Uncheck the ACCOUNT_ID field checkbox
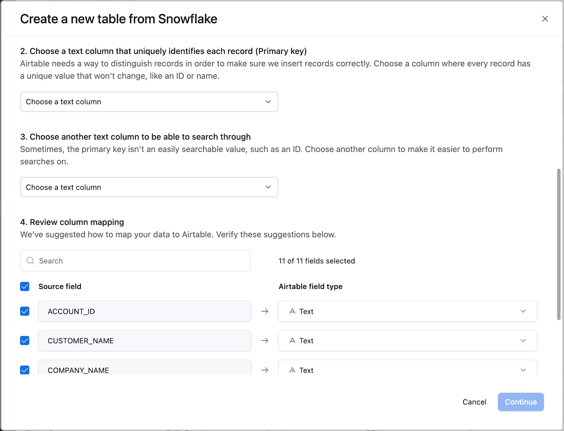This screenshot has height=431, width=564. 25,311
